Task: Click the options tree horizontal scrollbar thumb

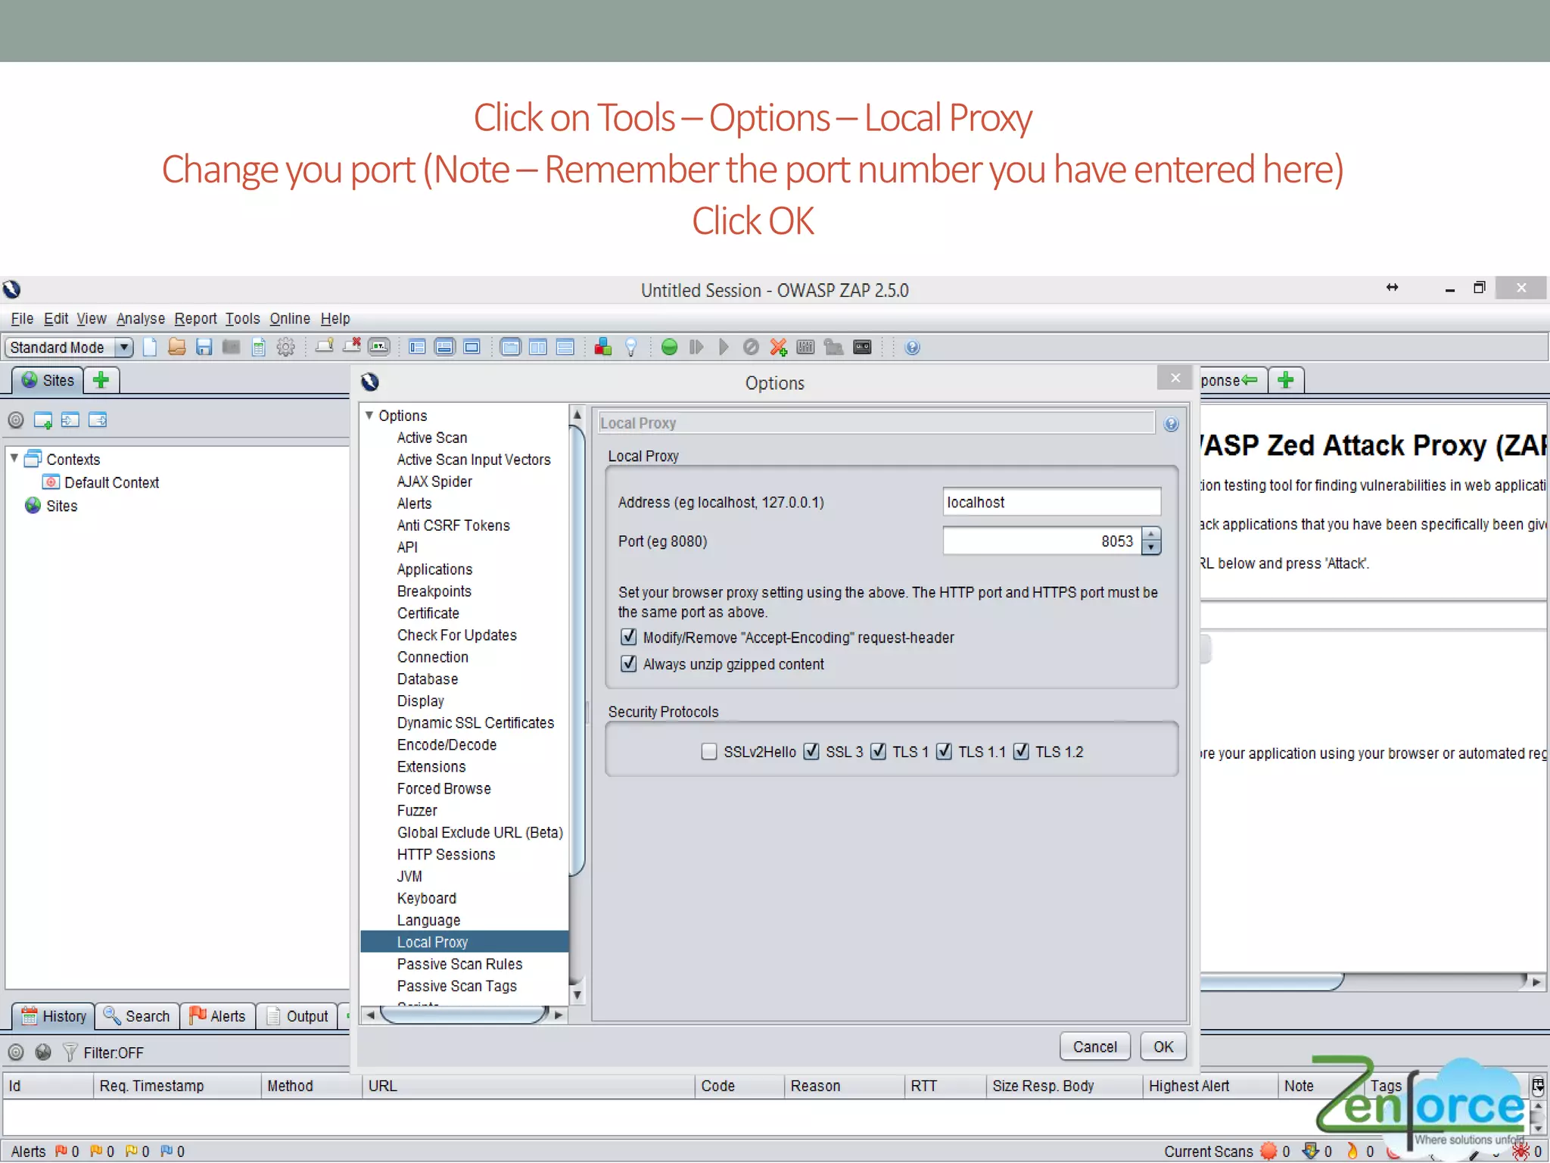Action: pyautogui.click(x=464, y=1015)
